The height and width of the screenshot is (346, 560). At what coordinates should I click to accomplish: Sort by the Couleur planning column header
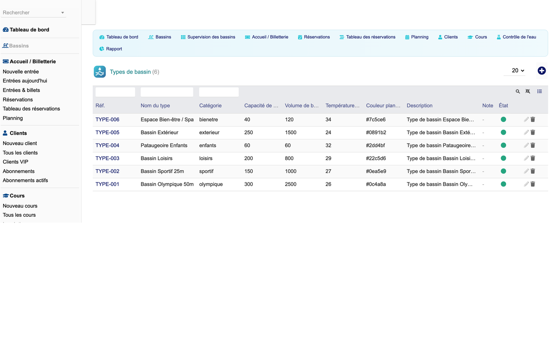coord(383,106)
